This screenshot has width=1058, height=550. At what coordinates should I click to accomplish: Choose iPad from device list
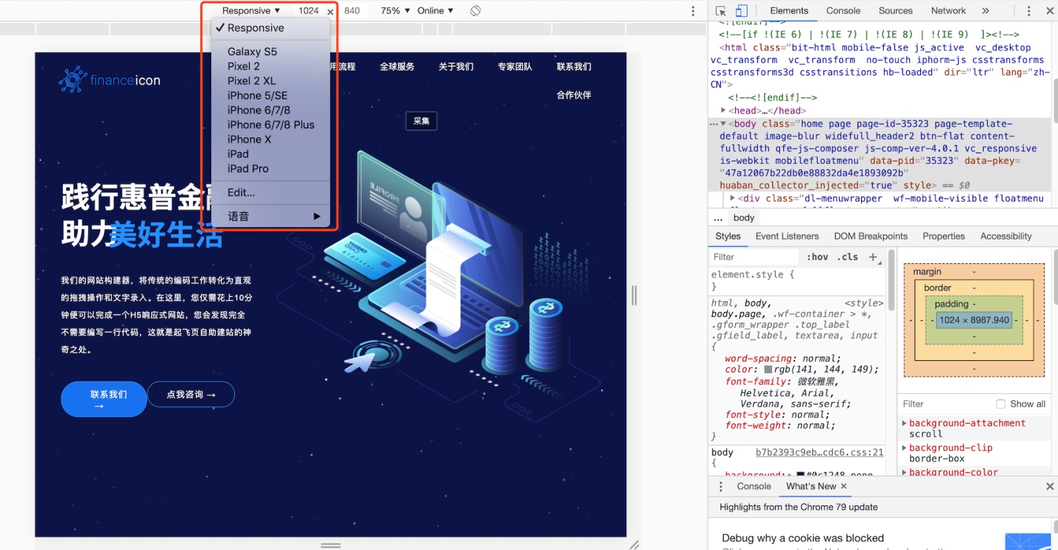(270, 153)
